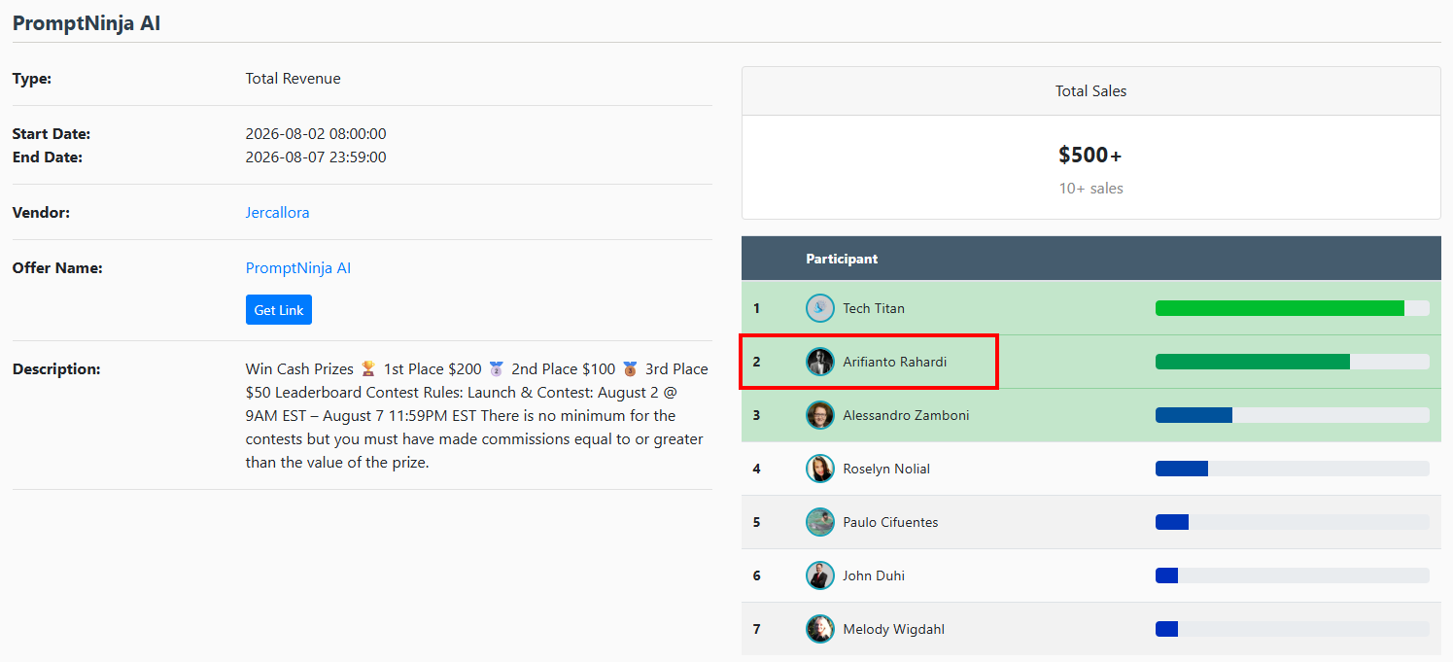Click Arifianto Rahardi's profile avatar

coord(820,362)
